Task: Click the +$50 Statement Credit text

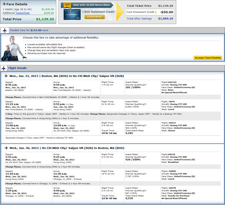Action: (x=98, y=12)
